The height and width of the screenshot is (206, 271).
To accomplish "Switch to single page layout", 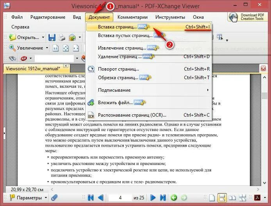I will [212, 198].
